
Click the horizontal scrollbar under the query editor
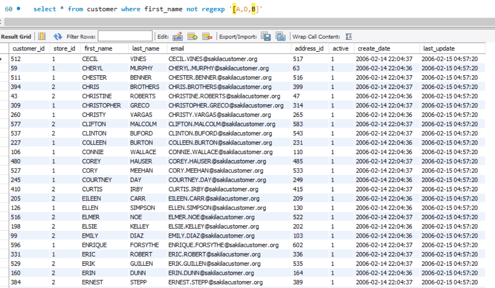(249, 22)
